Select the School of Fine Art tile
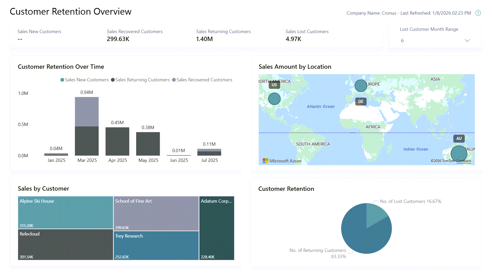Image resolution: width=492 pixels, height=275 pixels. pos(156,213)
